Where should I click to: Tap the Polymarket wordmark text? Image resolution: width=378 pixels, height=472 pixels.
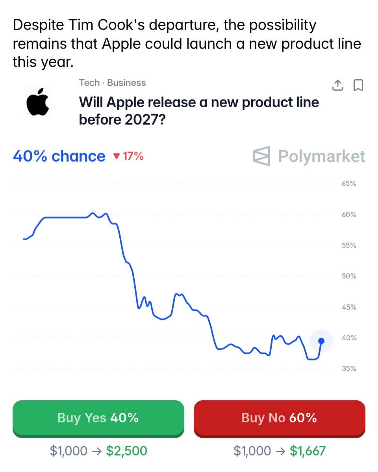[321, 156]
